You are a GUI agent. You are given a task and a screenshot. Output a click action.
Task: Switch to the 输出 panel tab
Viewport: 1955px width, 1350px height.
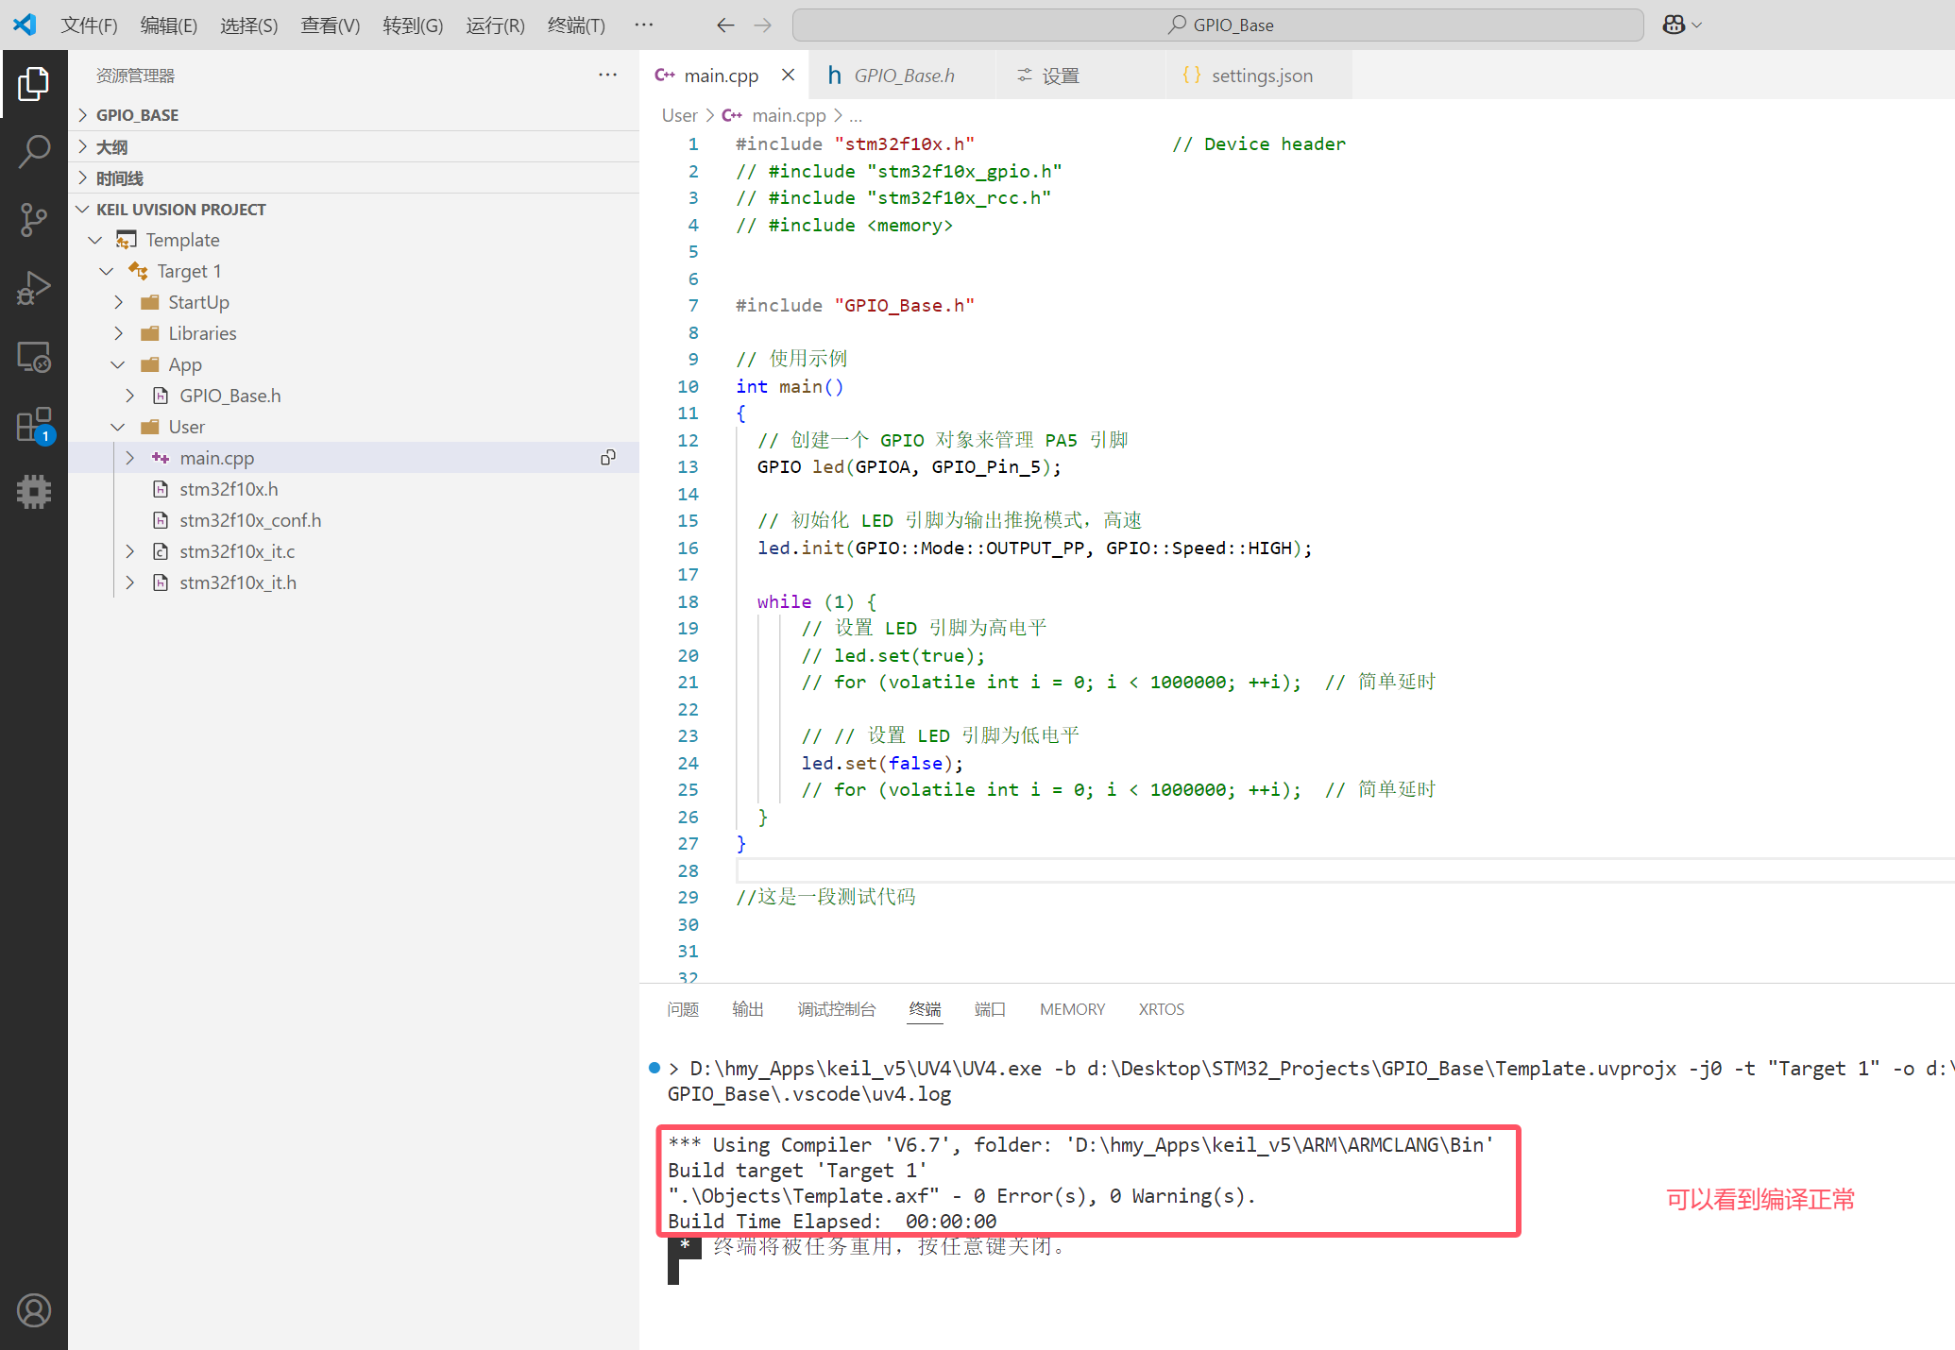(747, 1009)
